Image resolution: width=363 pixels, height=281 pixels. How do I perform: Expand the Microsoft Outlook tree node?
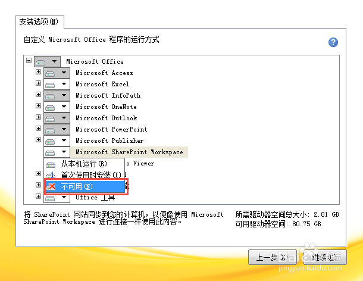[x=39, y=117]
